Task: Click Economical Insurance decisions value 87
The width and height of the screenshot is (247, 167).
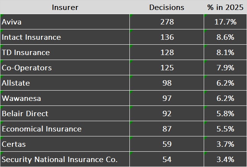Action: pyautogui.click(x=167, y=129)
